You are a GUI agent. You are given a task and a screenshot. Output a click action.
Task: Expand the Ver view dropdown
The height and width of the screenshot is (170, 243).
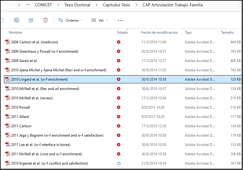point(99,20)
